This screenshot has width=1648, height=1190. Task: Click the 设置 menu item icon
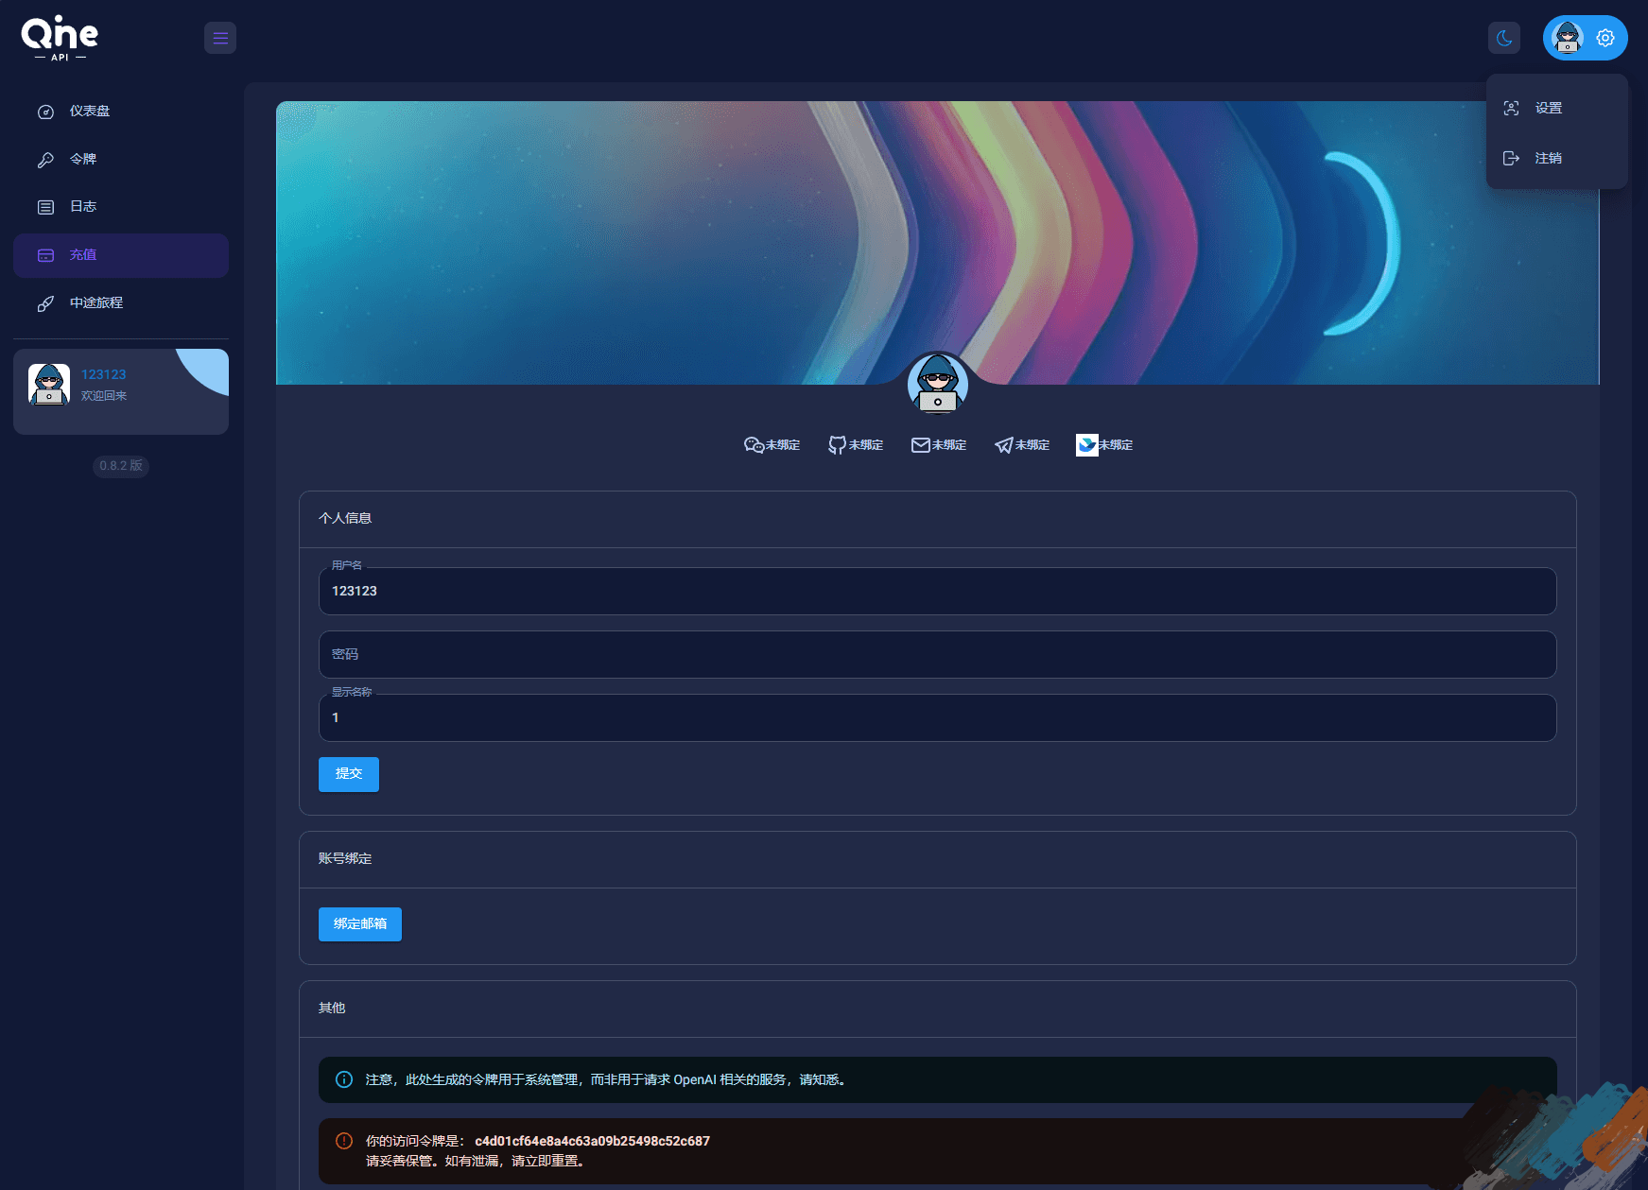point(1511,108)
